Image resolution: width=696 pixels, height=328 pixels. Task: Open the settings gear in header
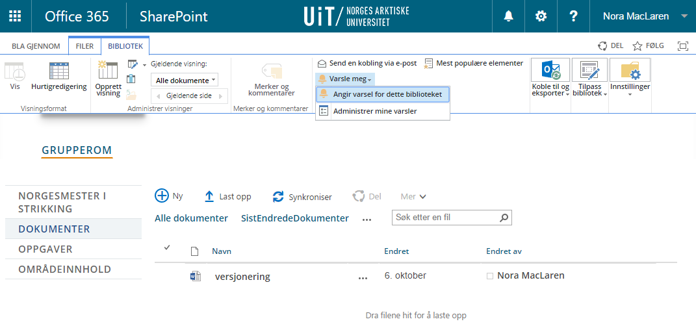point(541,16)
